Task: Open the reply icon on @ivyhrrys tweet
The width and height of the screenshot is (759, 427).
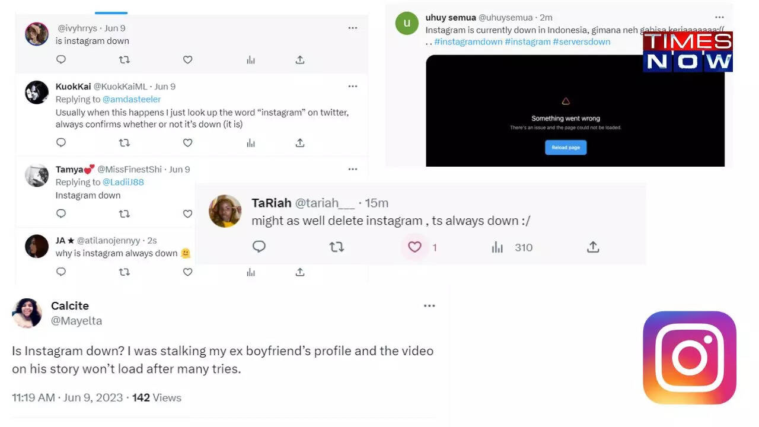Action: (x=60, y=59)
